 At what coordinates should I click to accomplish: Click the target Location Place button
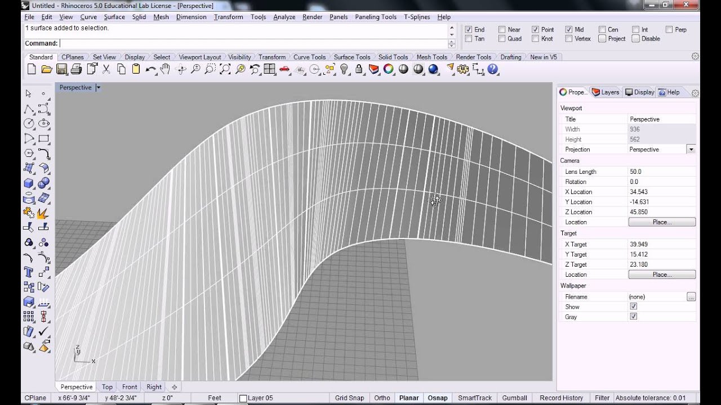(x=662, y=274)
